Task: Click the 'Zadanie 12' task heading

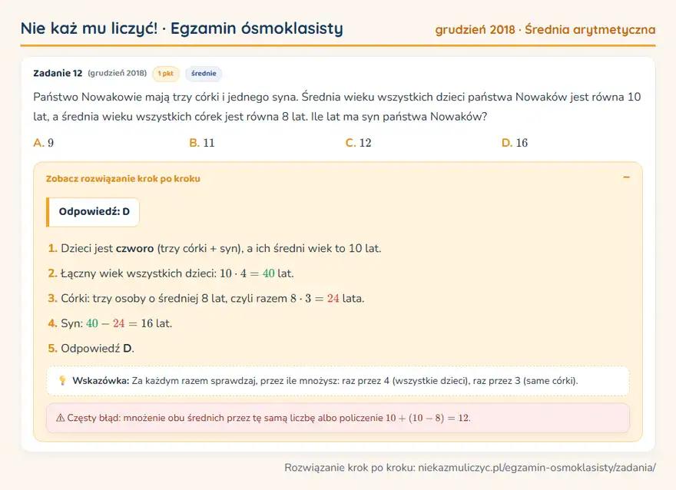Action: 58,73
